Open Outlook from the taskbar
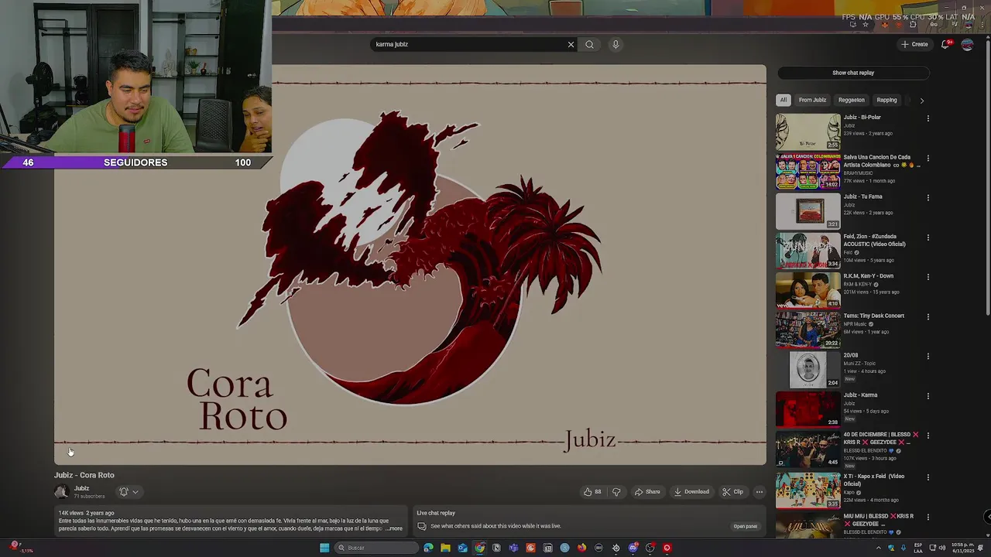This screenshot has height=557, width=991. tap(462, 548)
